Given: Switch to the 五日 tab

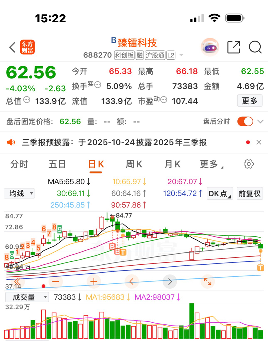Looking at the screenshot, I should [x=57, y=164].
